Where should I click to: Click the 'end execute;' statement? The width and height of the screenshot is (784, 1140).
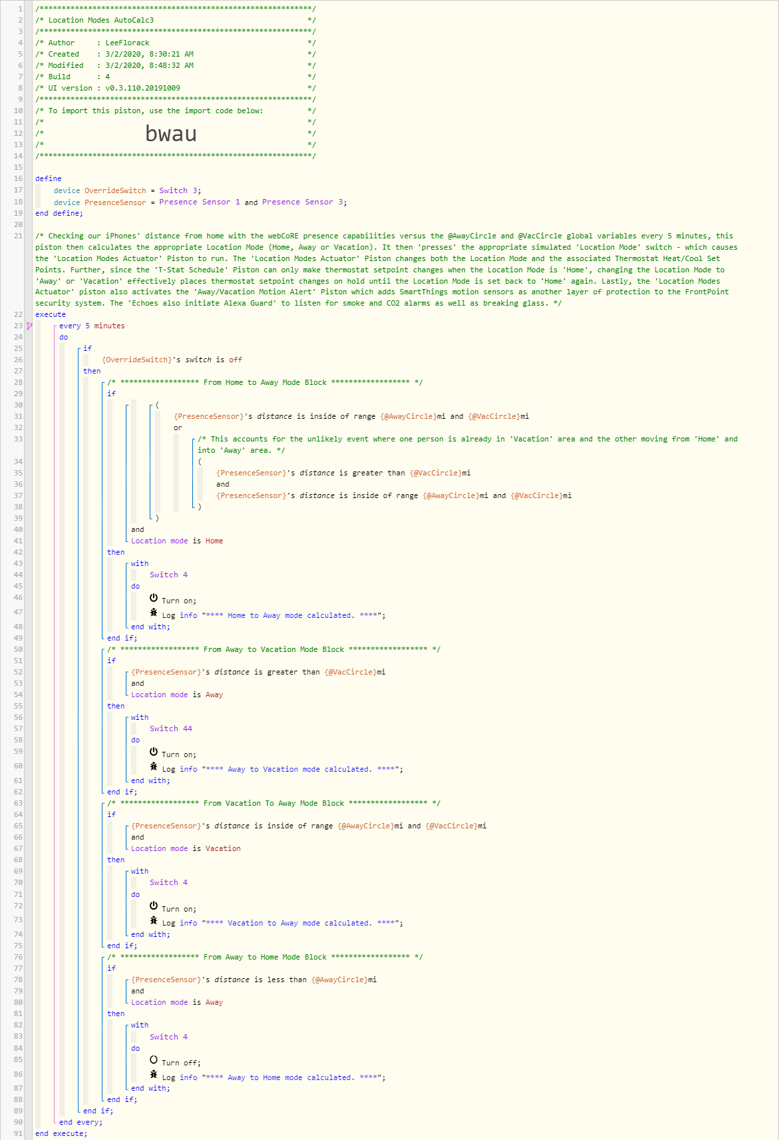pyautogui.click(x=61, y=1133)
